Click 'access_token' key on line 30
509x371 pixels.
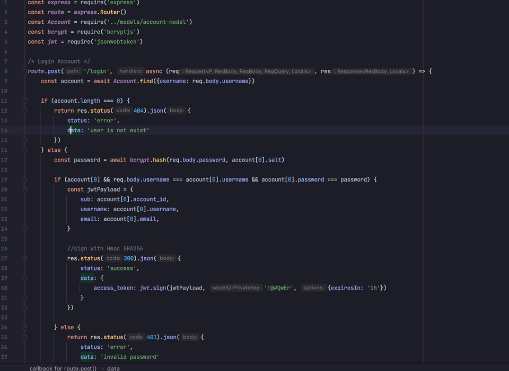[113, 288]
